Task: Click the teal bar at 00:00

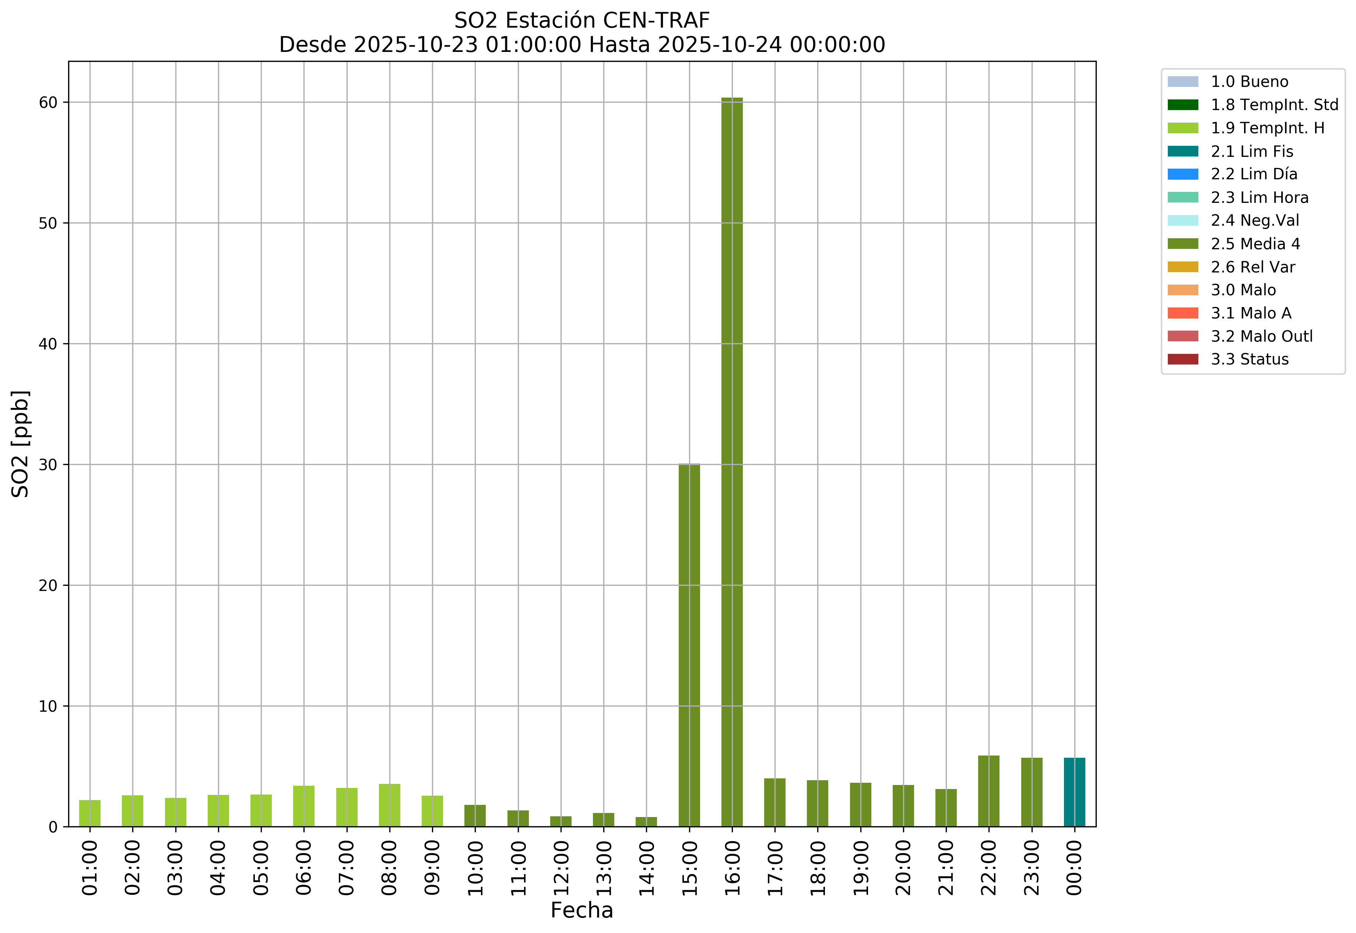Action: [x=1074, y=792]
